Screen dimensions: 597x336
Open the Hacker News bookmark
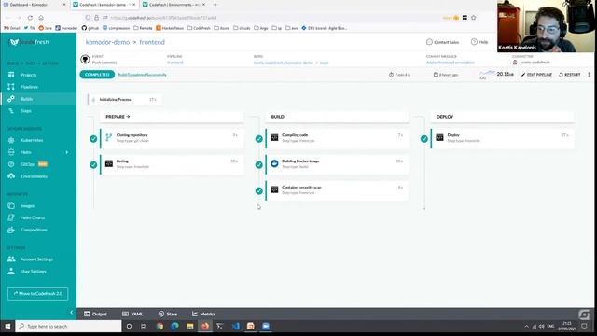pos(170,28)
